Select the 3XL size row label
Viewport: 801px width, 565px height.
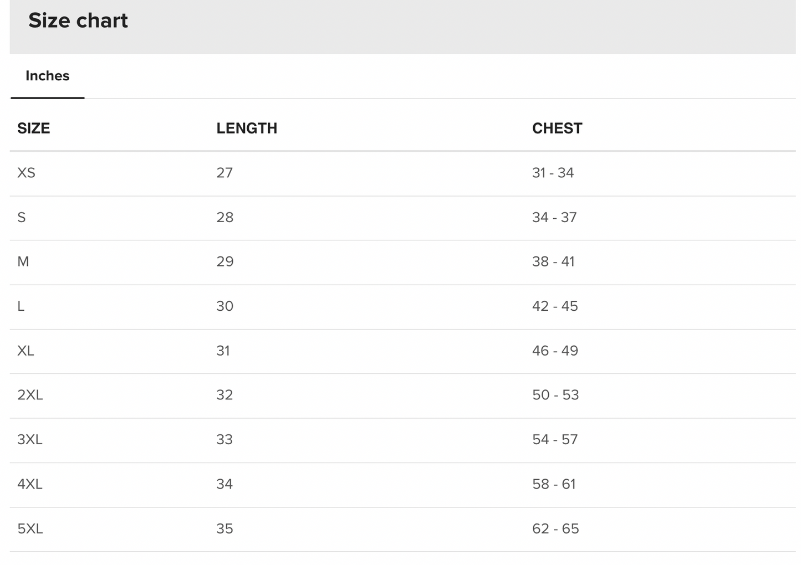click(30, 439)
